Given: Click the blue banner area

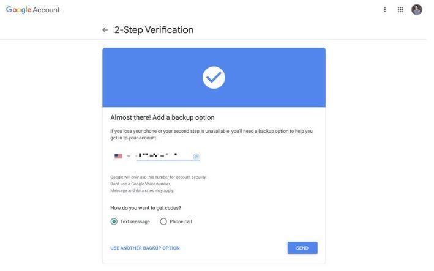Looking at the screenshot, I should [214, 78].
